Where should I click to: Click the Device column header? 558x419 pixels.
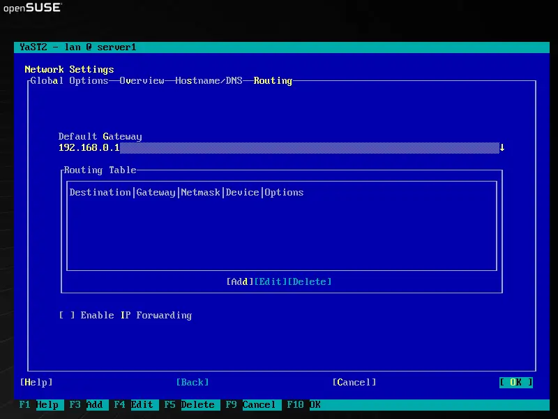coord(242,193)
